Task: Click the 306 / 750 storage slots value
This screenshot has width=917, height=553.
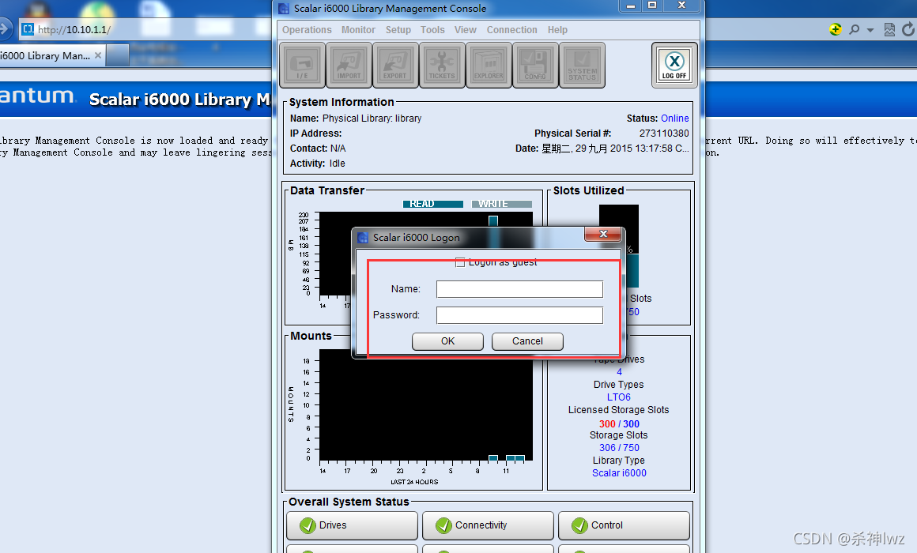Action: click(619, 448)
